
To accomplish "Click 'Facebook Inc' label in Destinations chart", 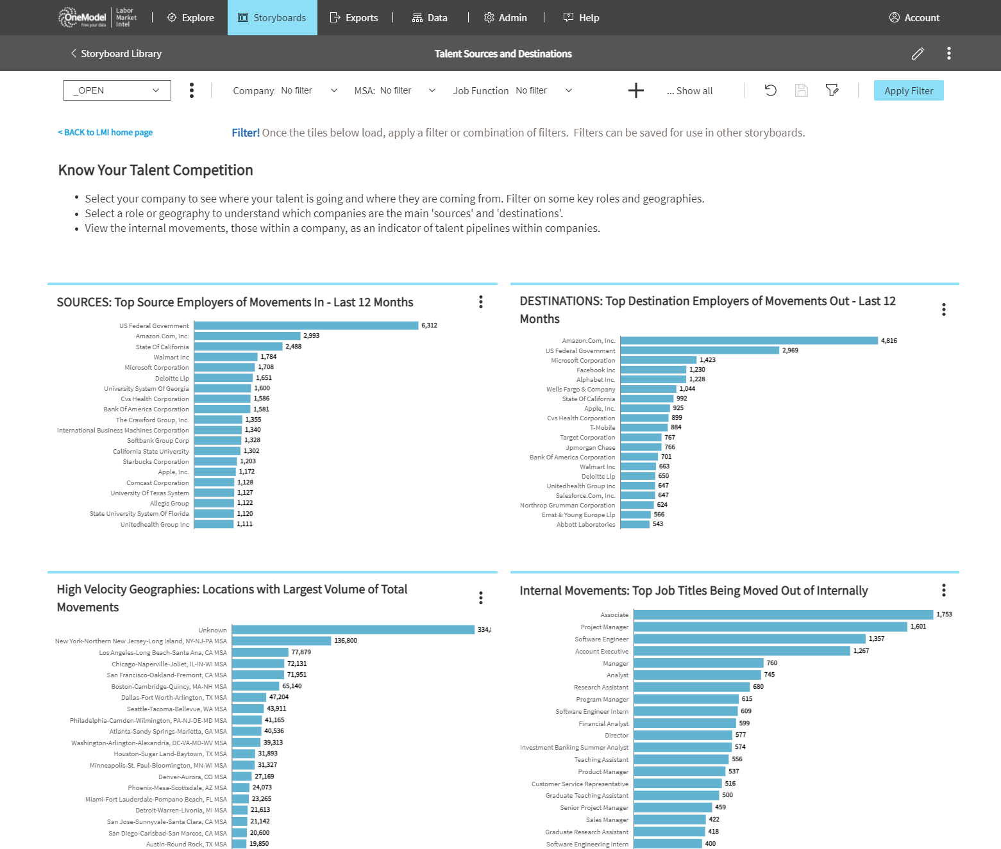I will [596, 370].
